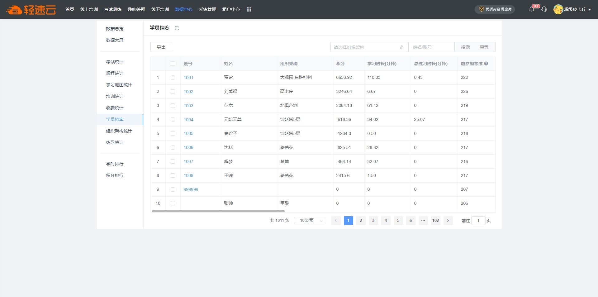This screenshot has height=297, width=598.
Task: Select the checkbox for account 1005 row
Action: 173,133
